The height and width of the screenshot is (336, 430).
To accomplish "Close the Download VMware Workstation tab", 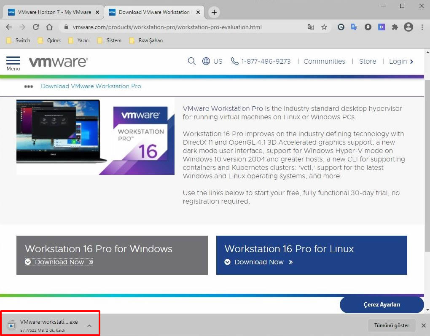I will pos(198,12).
